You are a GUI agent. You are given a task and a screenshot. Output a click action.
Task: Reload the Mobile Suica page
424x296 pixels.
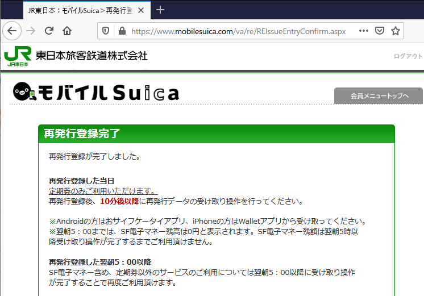[49, 31]
